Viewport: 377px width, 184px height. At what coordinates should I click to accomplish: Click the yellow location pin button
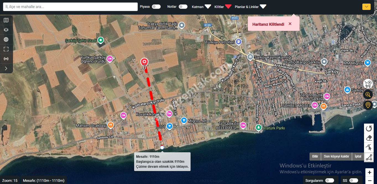coord(368,105)
